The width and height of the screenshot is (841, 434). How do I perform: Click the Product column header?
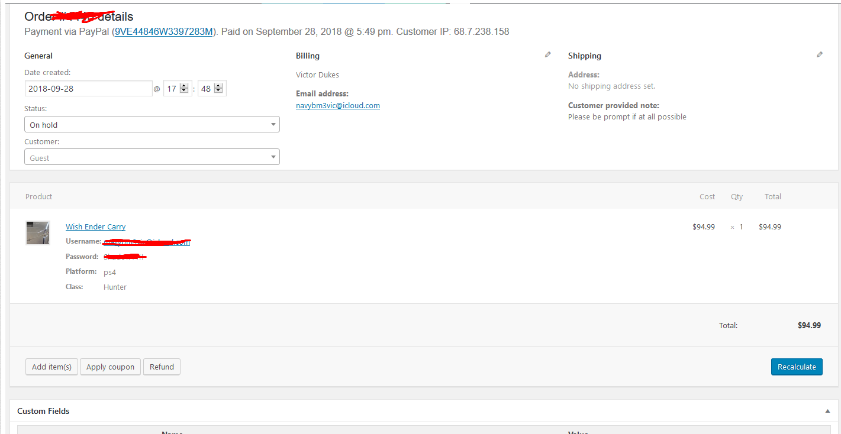pos(39,196)
